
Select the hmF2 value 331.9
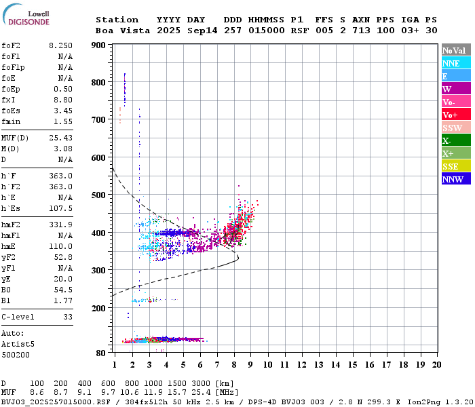[60, 225]
